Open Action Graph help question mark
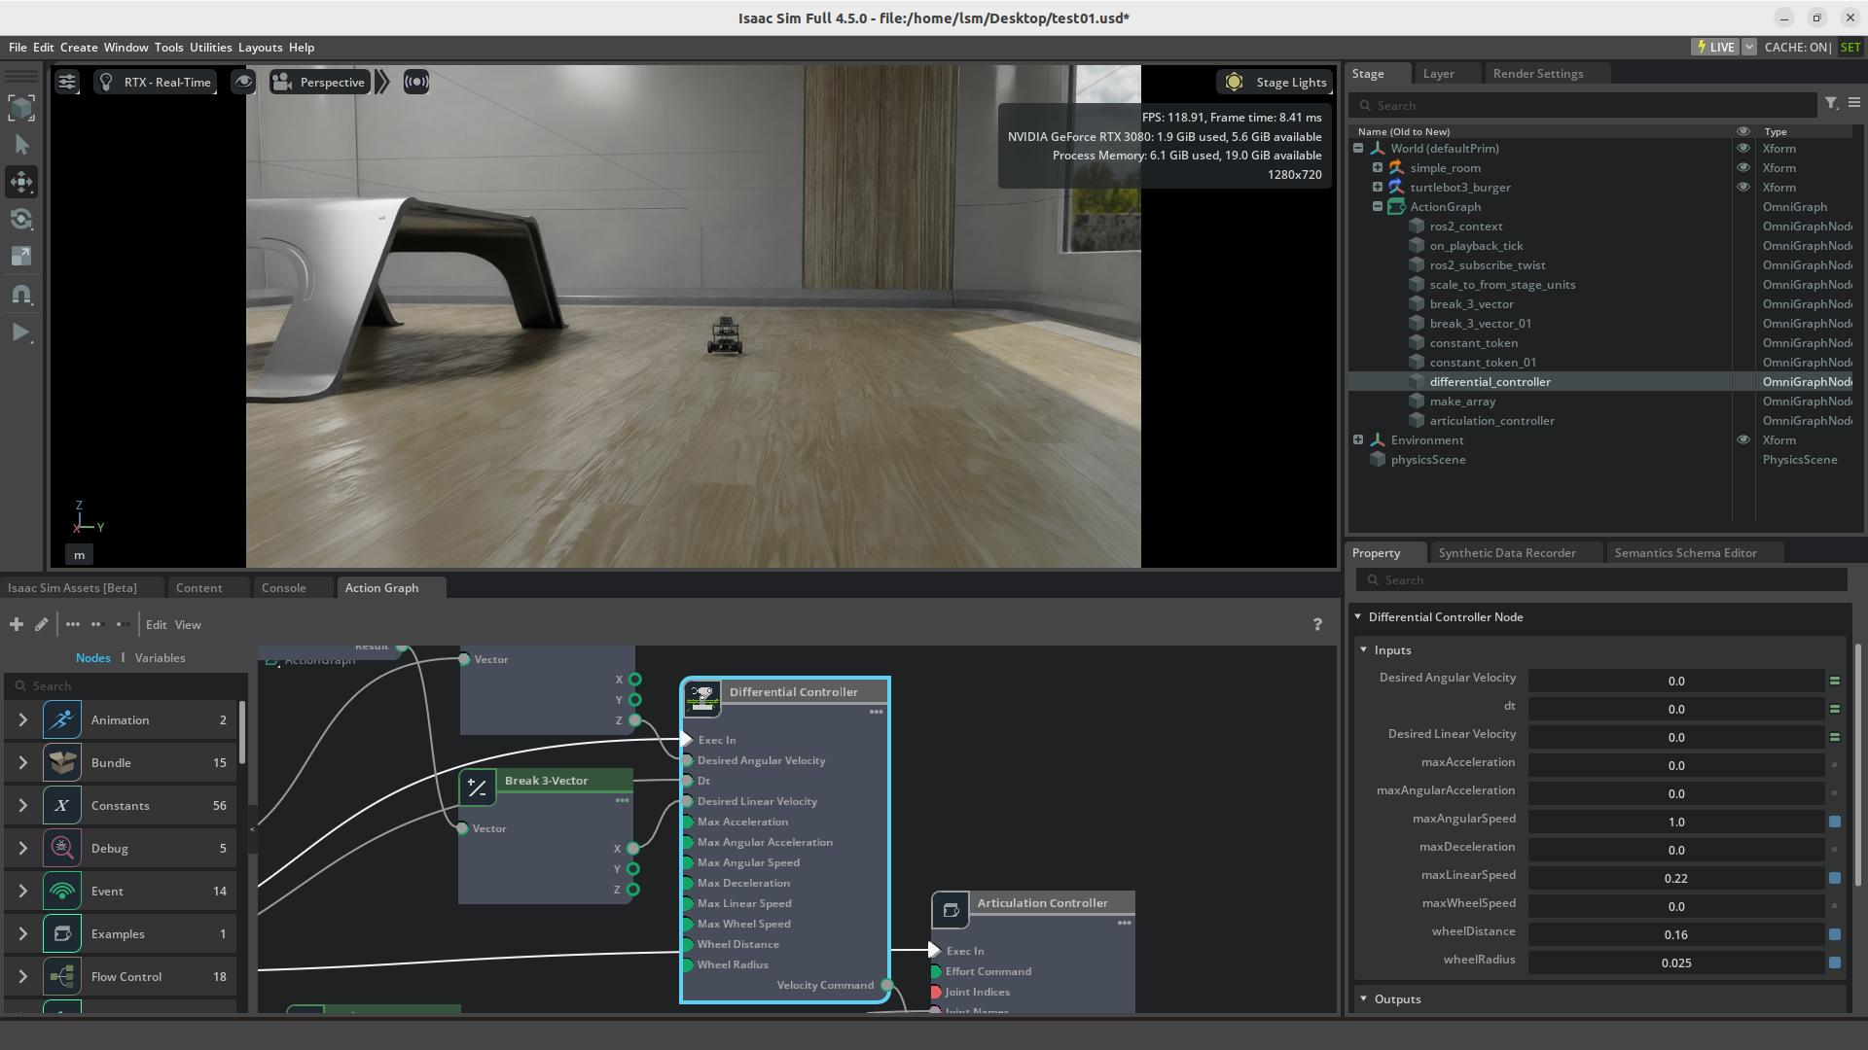The width and height of the screenshot is (1868, 1050). coord(1317,624)
